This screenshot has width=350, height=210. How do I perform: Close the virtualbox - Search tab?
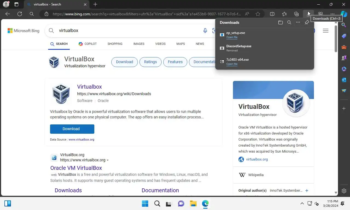click(x=85, y=4)
